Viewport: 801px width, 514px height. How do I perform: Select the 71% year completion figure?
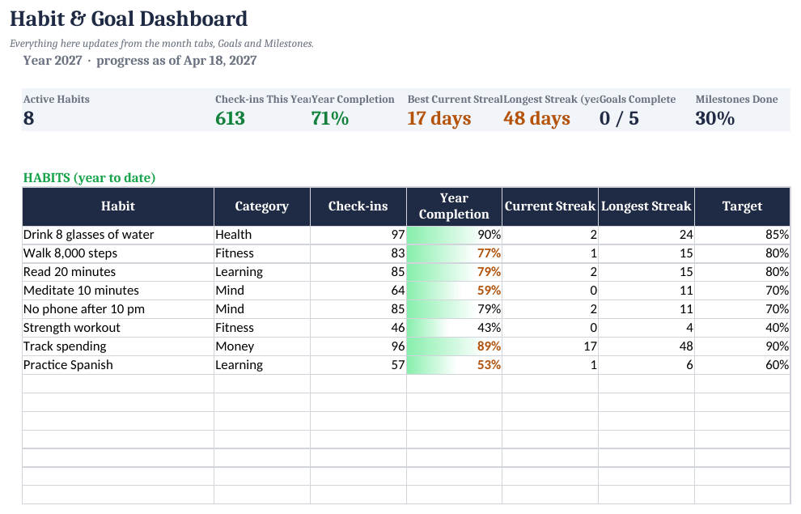pyautogui.click(x=329, y=118)
